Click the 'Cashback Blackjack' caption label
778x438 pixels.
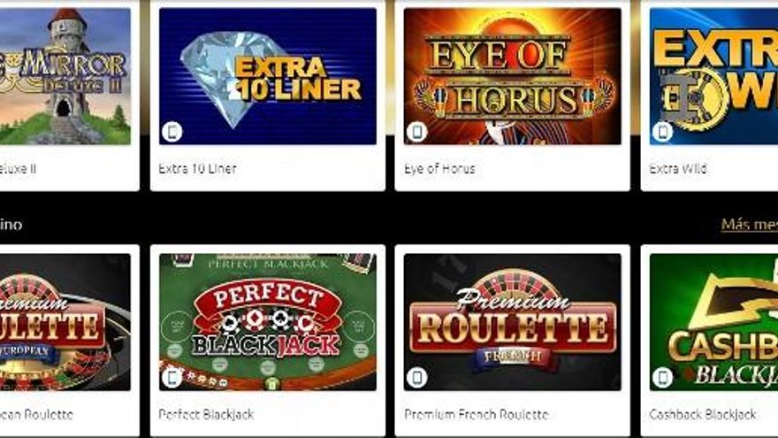point(703,414)
